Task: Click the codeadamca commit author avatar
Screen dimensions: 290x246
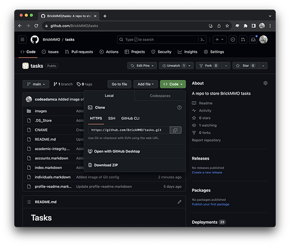Action: pos(29,99)
